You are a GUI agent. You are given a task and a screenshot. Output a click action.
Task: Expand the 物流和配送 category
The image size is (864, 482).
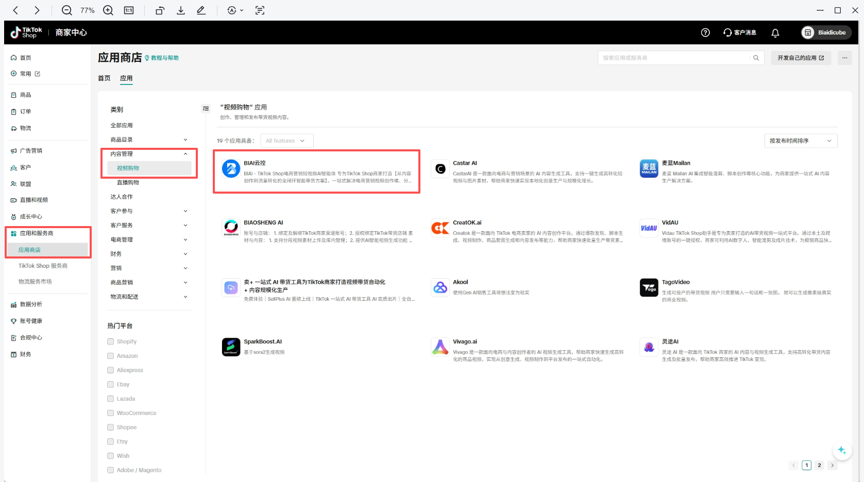click(185, 297)
